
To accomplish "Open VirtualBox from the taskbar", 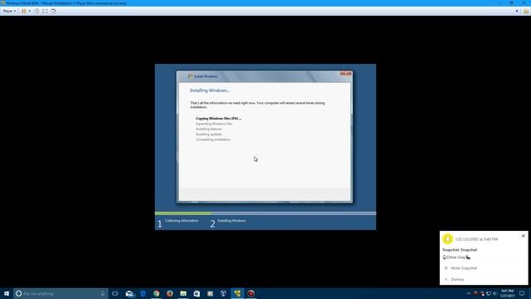I will point(223,293).
